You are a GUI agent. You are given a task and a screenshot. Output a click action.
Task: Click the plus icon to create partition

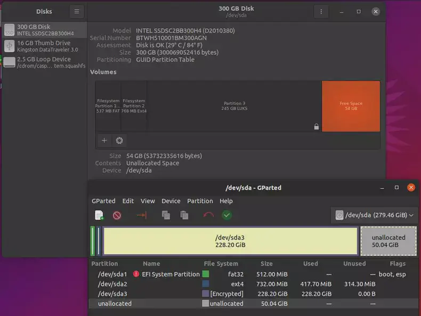click(104, 140)
